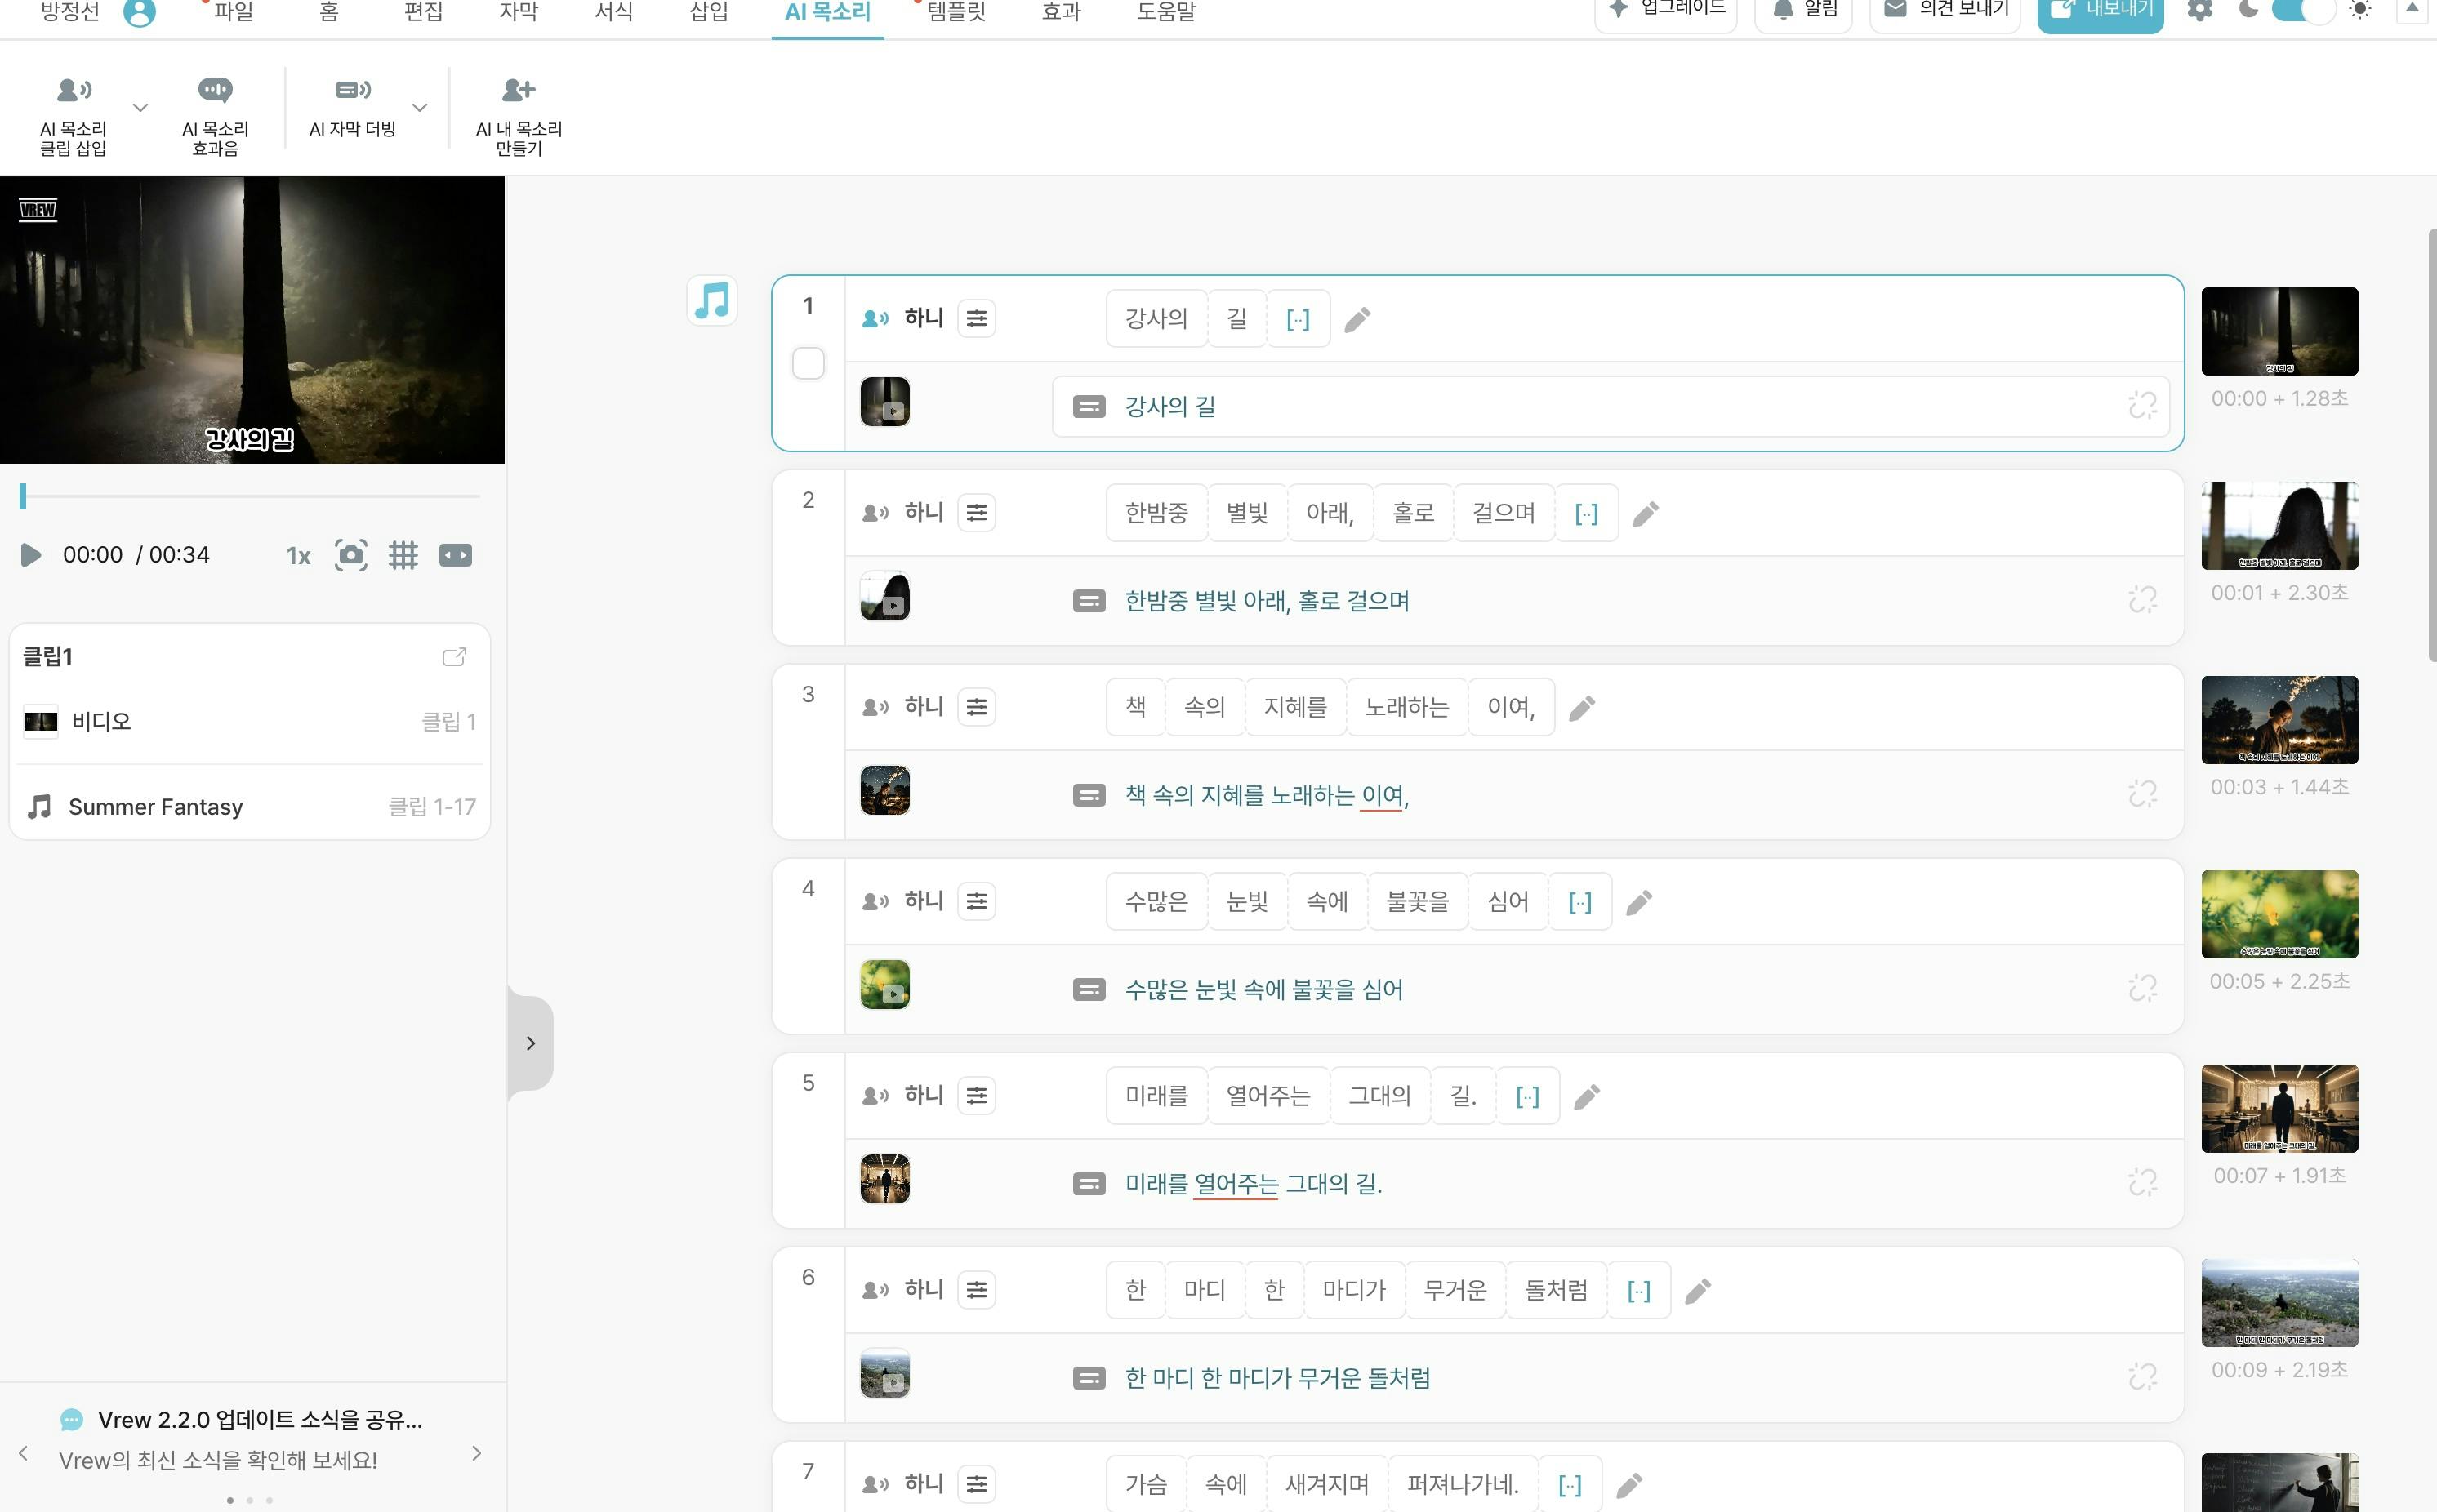Screen dimensions: 2437x1512
Task: Check the checkbox on clip 1
Action: [x=809, y=363]
